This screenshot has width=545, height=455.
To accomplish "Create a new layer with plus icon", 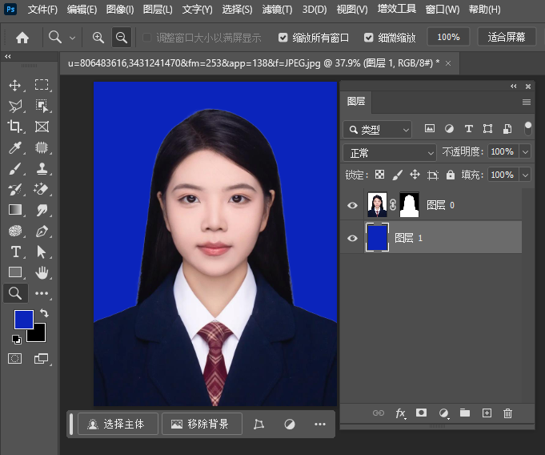I will 487,413.
